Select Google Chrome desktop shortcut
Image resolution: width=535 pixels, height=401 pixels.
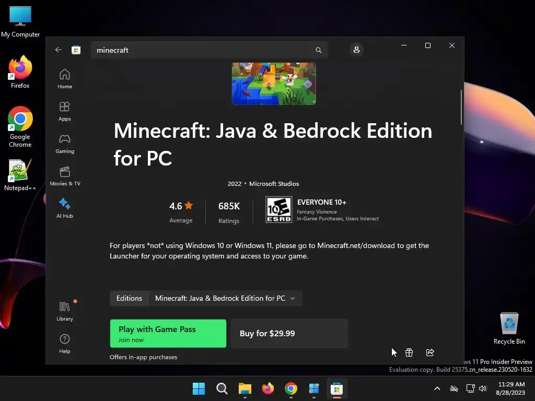[x=20, y=127]
